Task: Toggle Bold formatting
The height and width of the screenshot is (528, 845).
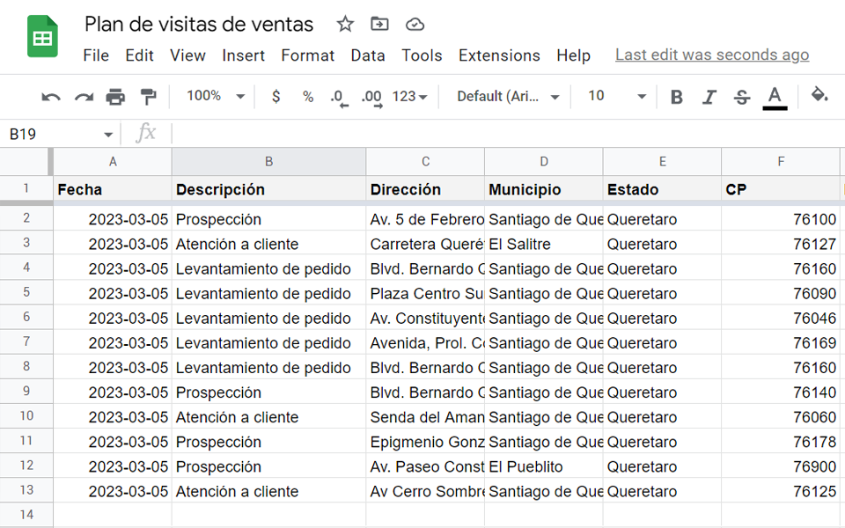Action: (x=677, y=97)
